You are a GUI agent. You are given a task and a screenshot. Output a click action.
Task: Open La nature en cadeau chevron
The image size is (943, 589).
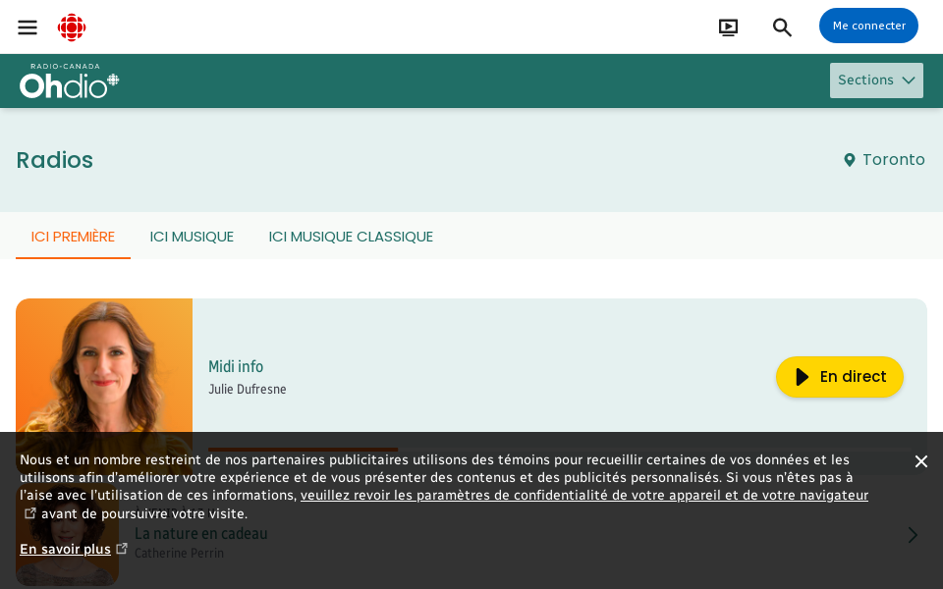pyautogui.click(x=913, y=535)
